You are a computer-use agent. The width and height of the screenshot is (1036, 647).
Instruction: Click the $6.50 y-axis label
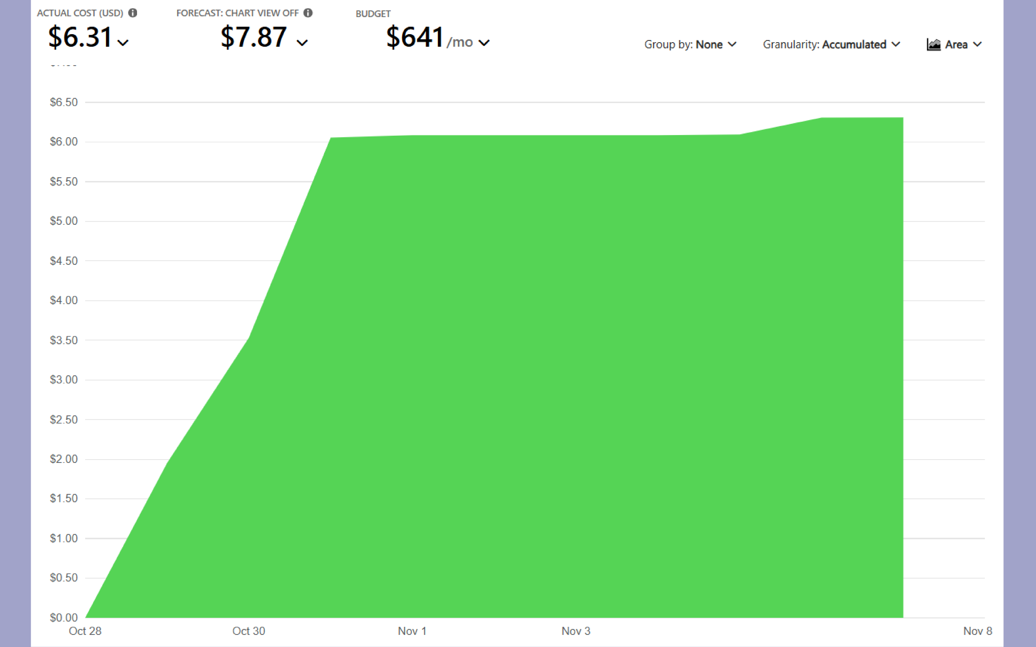tap(64, 102)
